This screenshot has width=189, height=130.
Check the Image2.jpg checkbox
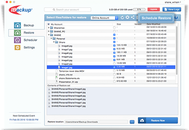point(114,64)
